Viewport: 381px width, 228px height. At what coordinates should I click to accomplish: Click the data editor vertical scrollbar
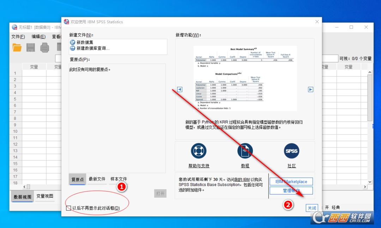pos(370,97)
